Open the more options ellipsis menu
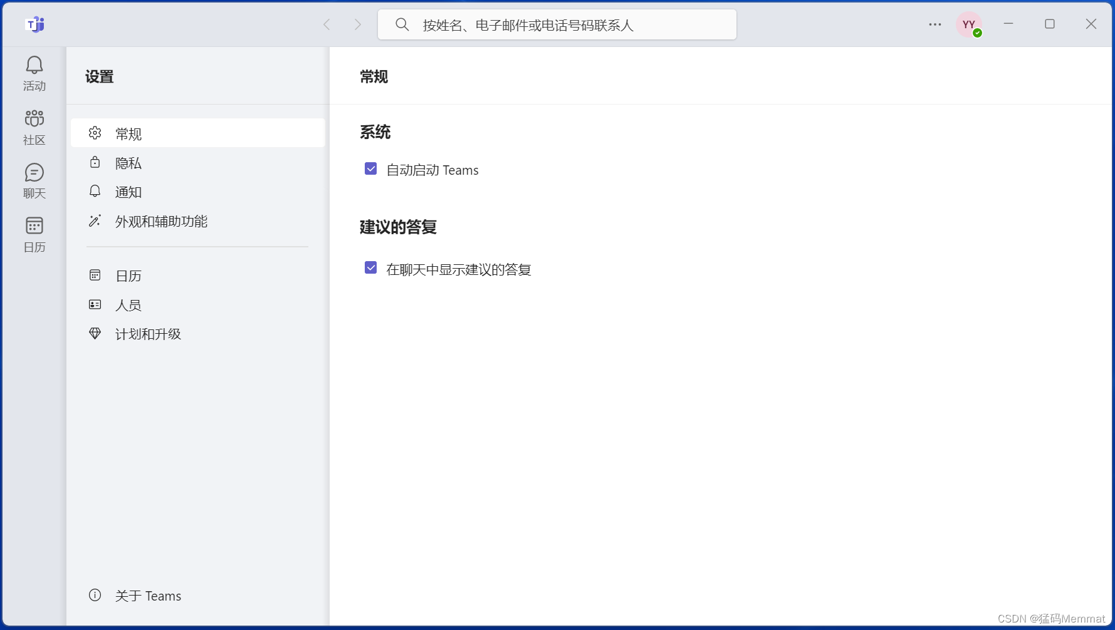Screen dimensions: 1115x630 pos(935,24)
